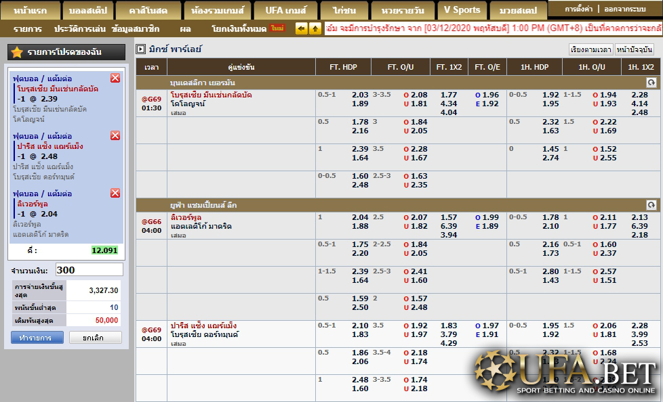Select draw odds 4.04 in โคโลญจน์ match
This screenshot has height=402, width=663.
point(449,112)
